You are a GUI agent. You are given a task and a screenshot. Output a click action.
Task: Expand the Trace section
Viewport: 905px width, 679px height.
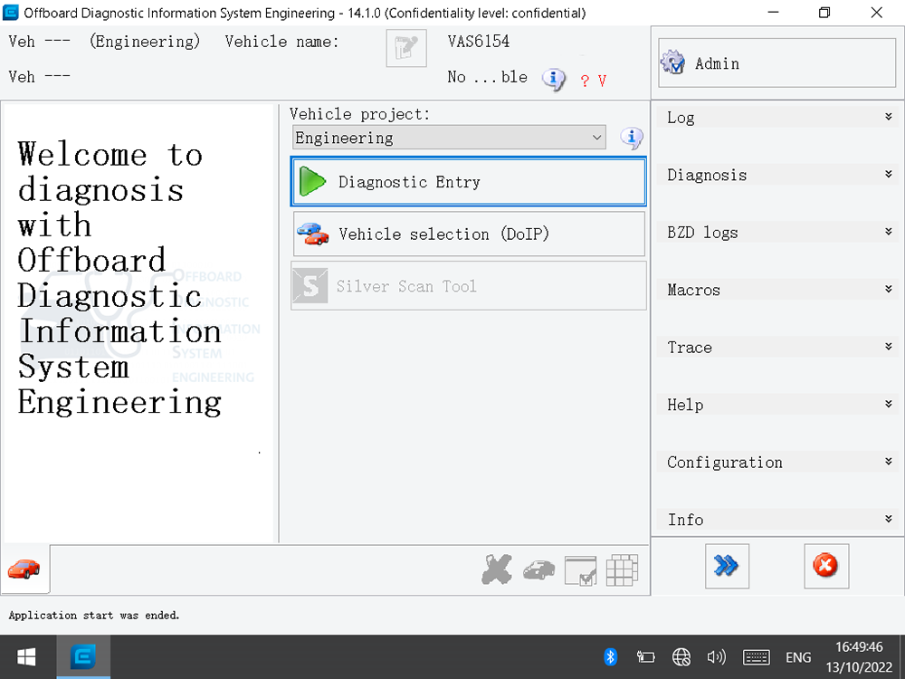coord(776,347)
